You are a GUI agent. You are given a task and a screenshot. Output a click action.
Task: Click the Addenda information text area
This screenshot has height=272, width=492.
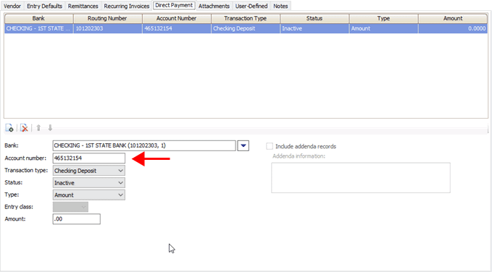pos(361,178)
